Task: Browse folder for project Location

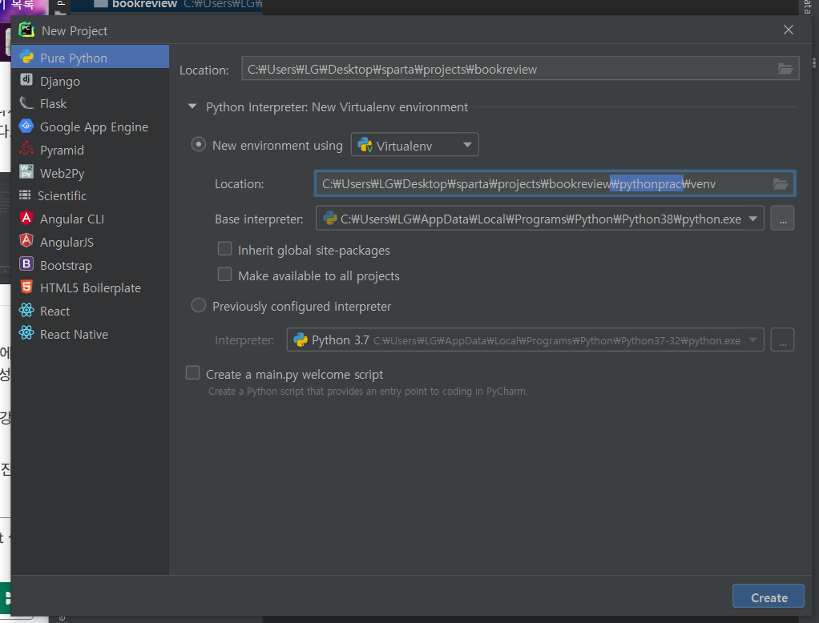Action: click(785, 68)
